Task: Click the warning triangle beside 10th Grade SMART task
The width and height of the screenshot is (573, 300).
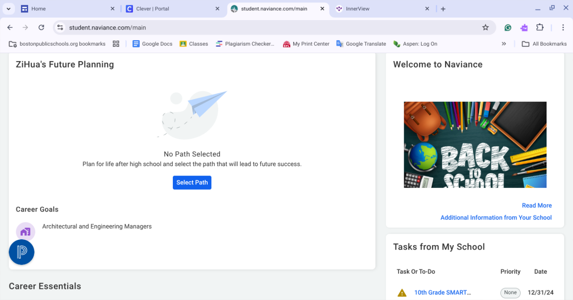Action: [402, 293]
